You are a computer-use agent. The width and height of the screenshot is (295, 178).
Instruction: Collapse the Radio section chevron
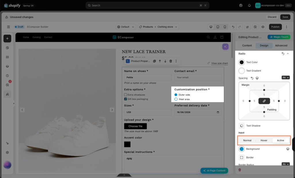[288, 54]
